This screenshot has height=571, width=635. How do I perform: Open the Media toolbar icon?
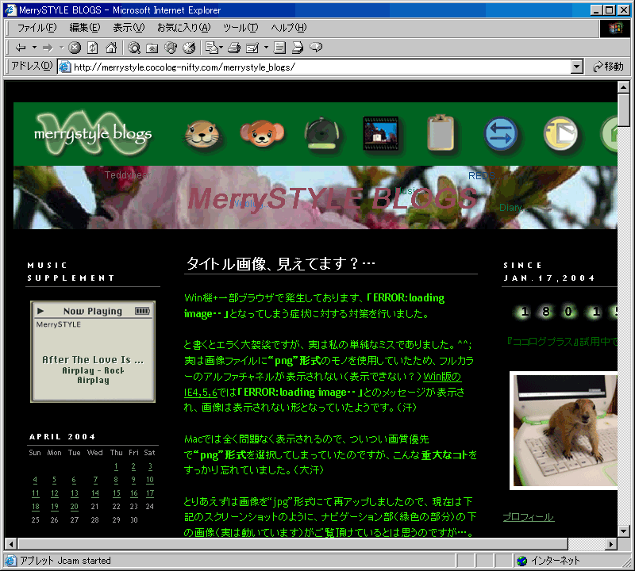(171, 48)
